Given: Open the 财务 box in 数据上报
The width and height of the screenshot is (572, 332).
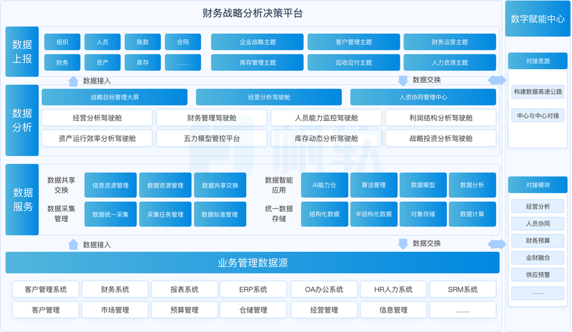Looking at the screenshot, I should [63, 62].
